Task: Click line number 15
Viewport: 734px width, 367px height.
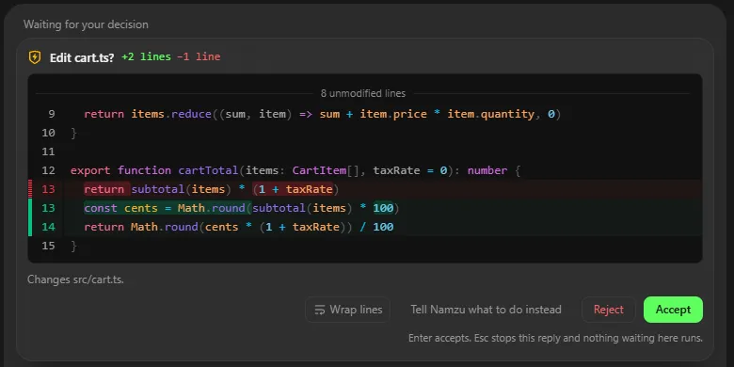Action: click(x=48, y=246)
